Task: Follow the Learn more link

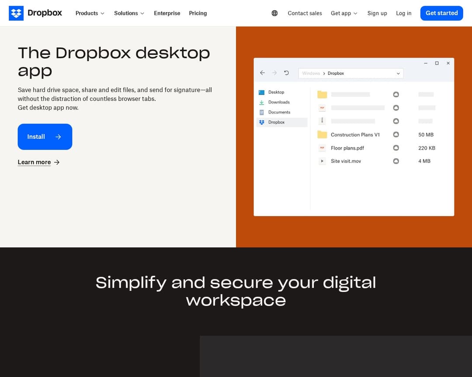Action: (x=35, y=162)
